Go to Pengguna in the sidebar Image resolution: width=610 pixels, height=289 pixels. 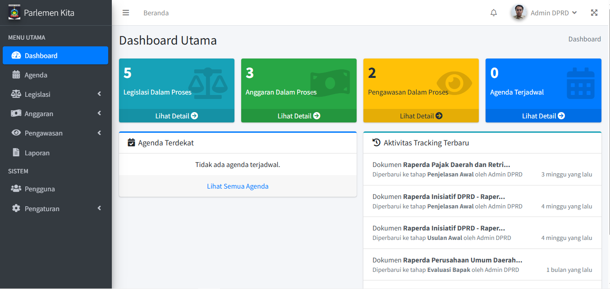coord(40,189)
